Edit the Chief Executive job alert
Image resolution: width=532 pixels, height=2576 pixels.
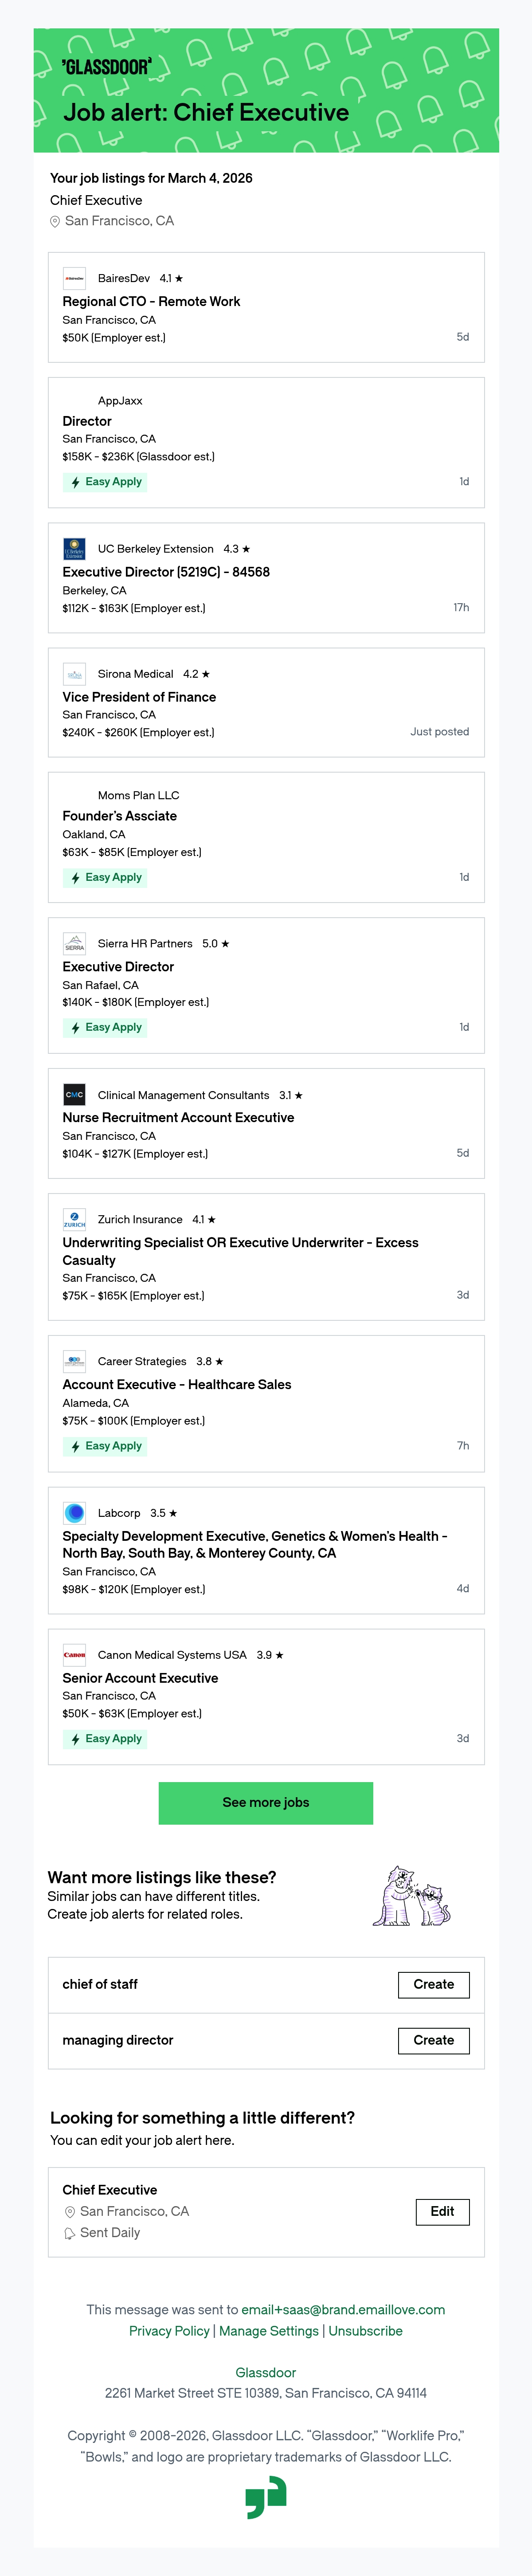click(443, 2211)
